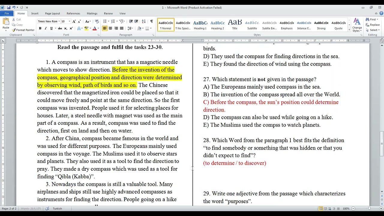Open the Times New Roman font dropdown

click(59, 22)
